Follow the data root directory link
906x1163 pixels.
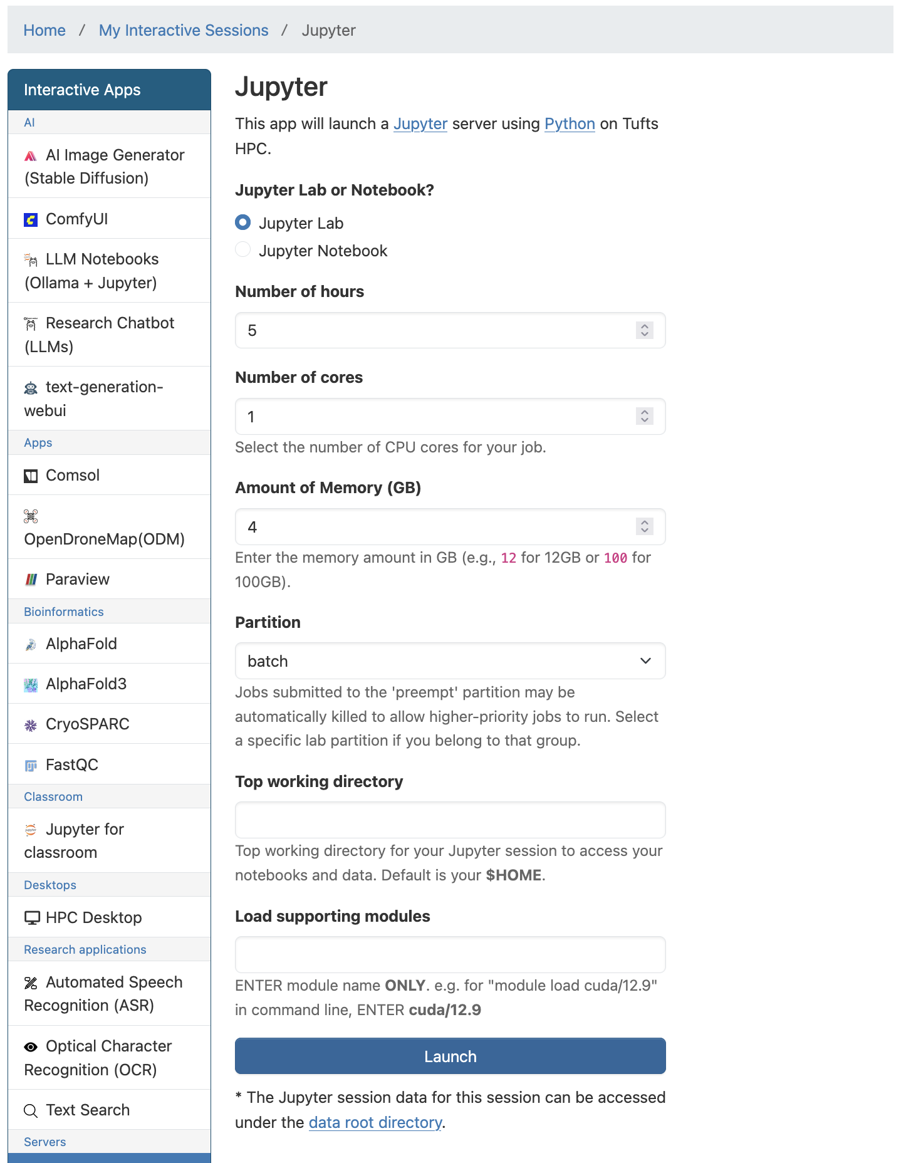click(374, 1122)
